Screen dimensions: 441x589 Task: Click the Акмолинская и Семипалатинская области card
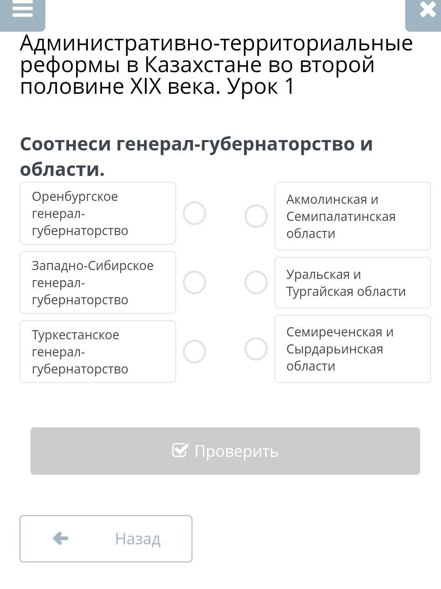point(352,216)
